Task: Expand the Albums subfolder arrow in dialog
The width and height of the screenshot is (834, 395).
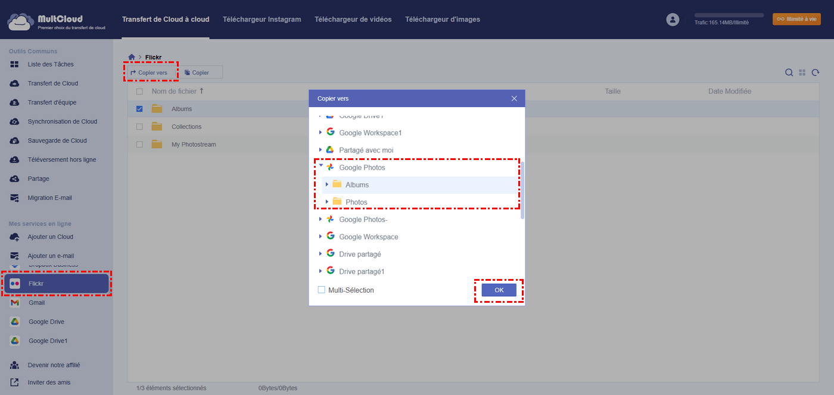Action: point(327,184)
